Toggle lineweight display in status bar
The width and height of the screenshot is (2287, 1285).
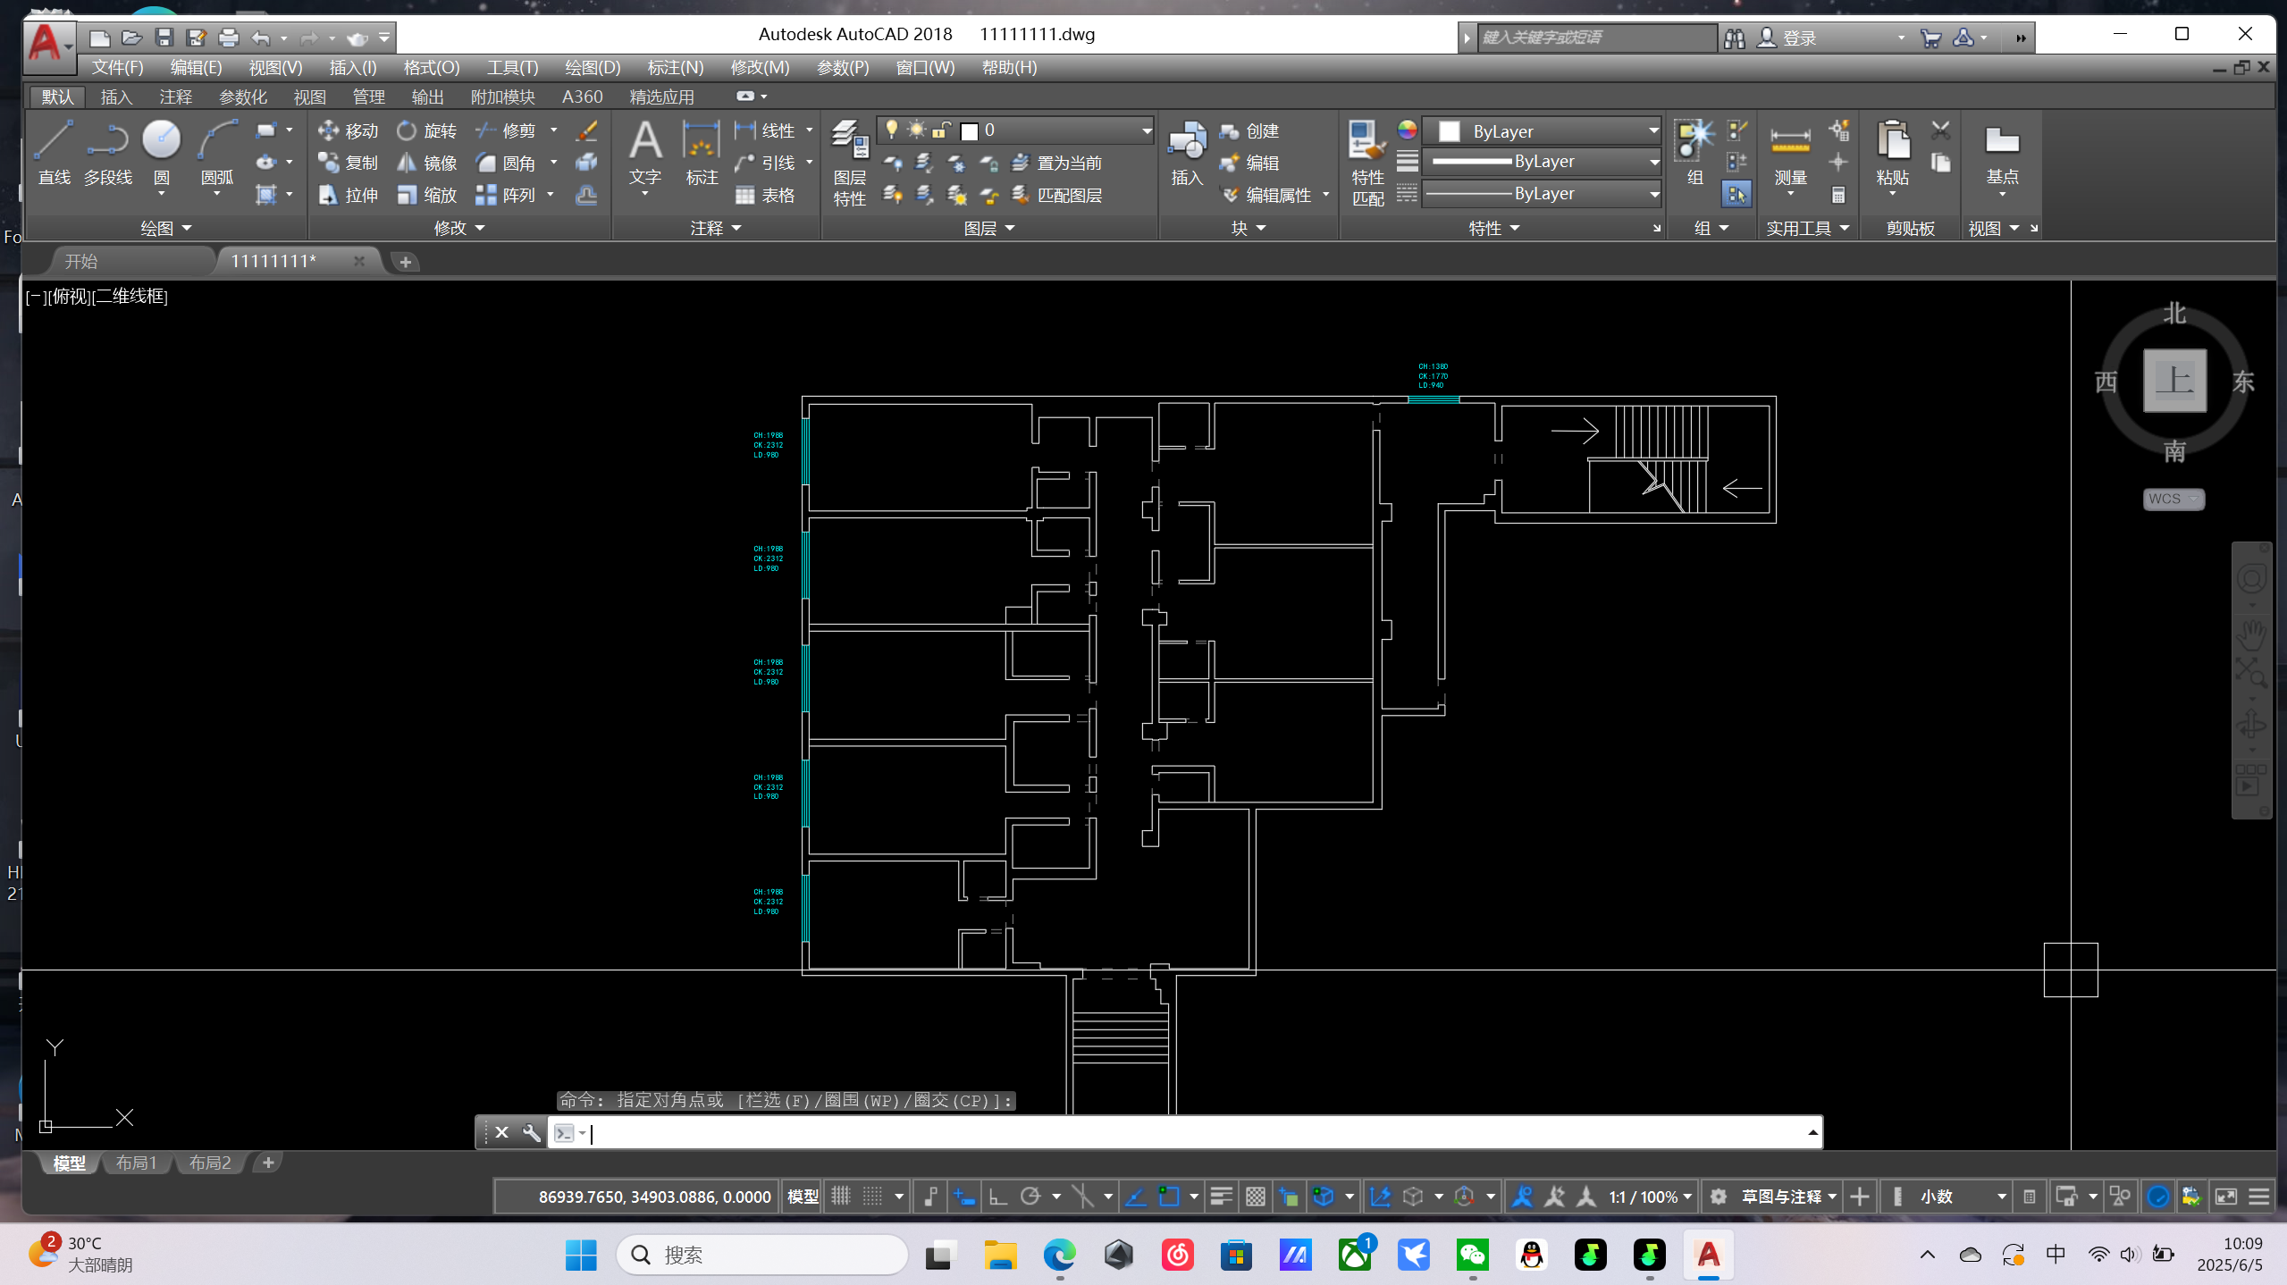[1221, 1197]
